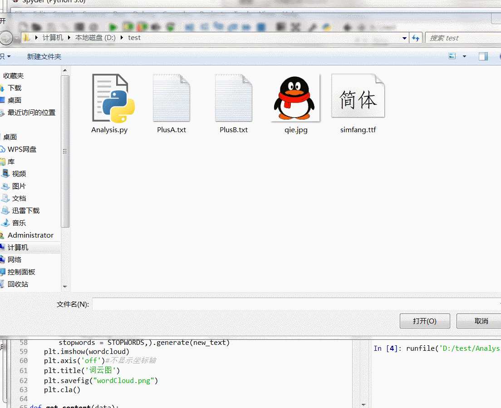The image size is (501, 408).
Task: Click the sidebar scroll down arrow
Action: click(x=65, y=287)
